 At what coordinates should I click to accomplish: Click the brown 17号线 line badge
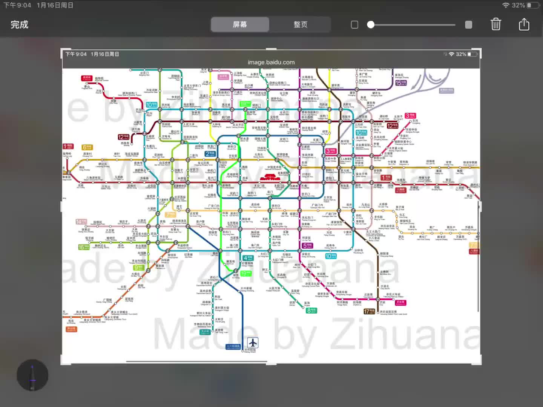point(369,311)
